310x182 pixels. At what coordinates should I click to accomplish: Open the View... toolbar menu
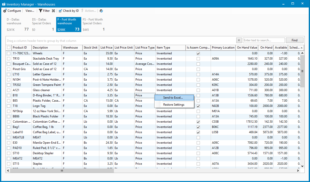tap(30, 11)
